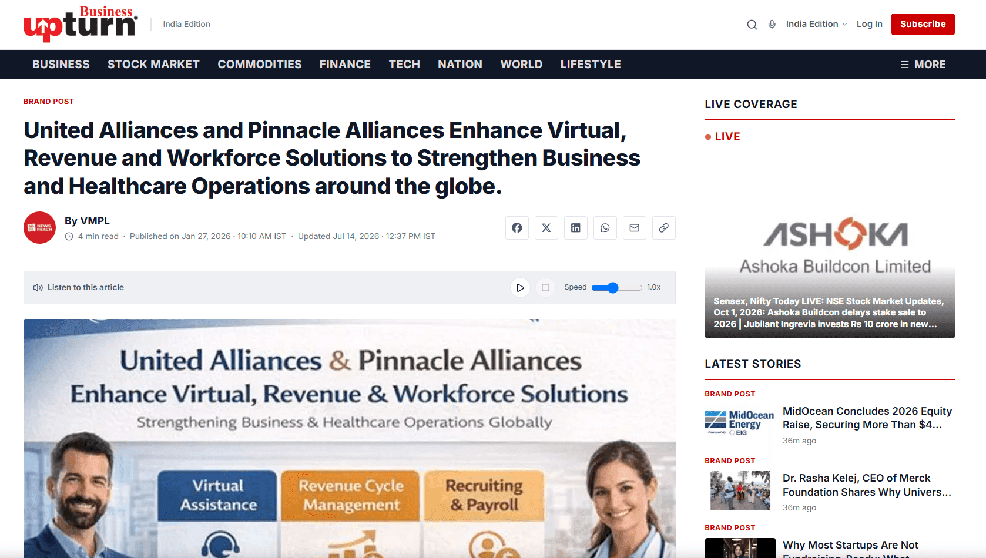Open the search icon in header

pyautogui.click(x=752, y=25)
